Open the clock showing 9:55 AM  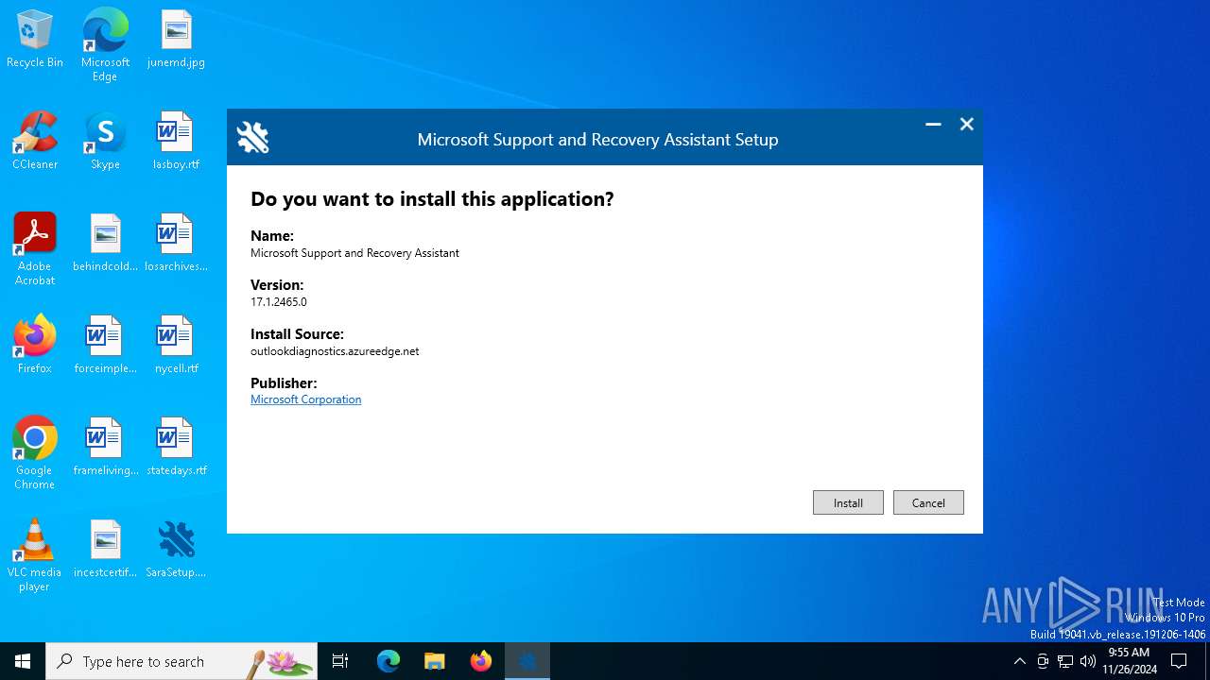tap(1130, 661)
